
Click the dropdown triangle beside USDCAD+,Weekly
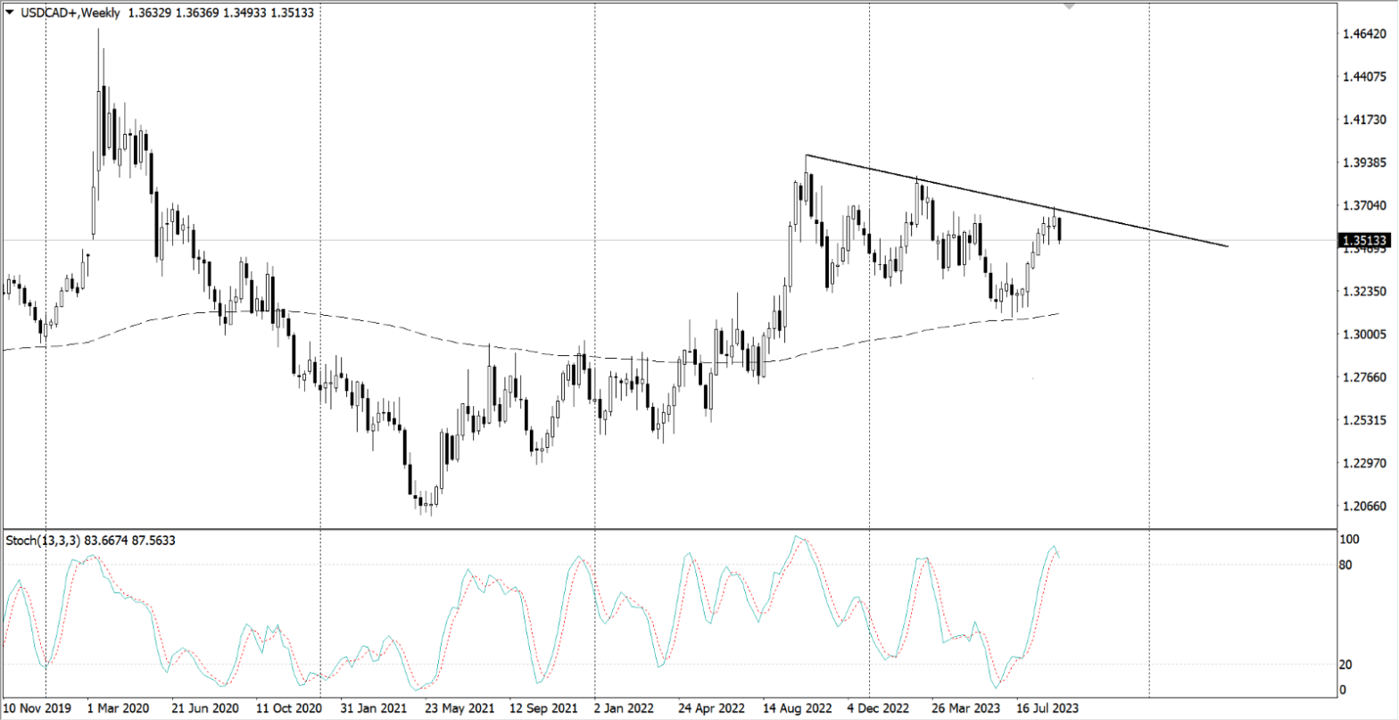coord(9,12)
